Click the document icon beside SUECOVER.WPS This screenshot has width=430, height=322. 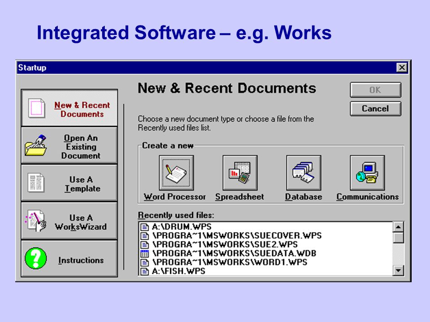[x=144, y=236]
